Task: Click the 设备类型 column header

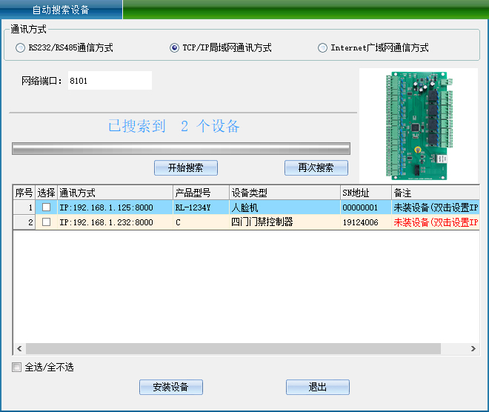Action: (x=285, y=193)
